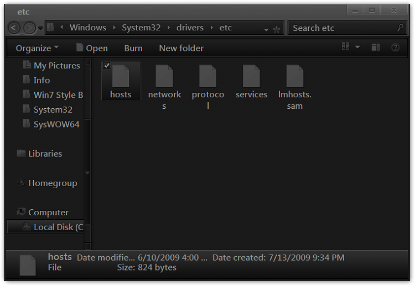Open the address bar history dropdown
The width and height of the screenshot is (415, 286).
(266, 30)
